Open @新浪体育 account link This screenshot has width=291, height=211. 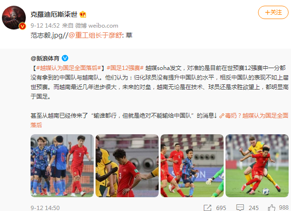tap(45, 59)
